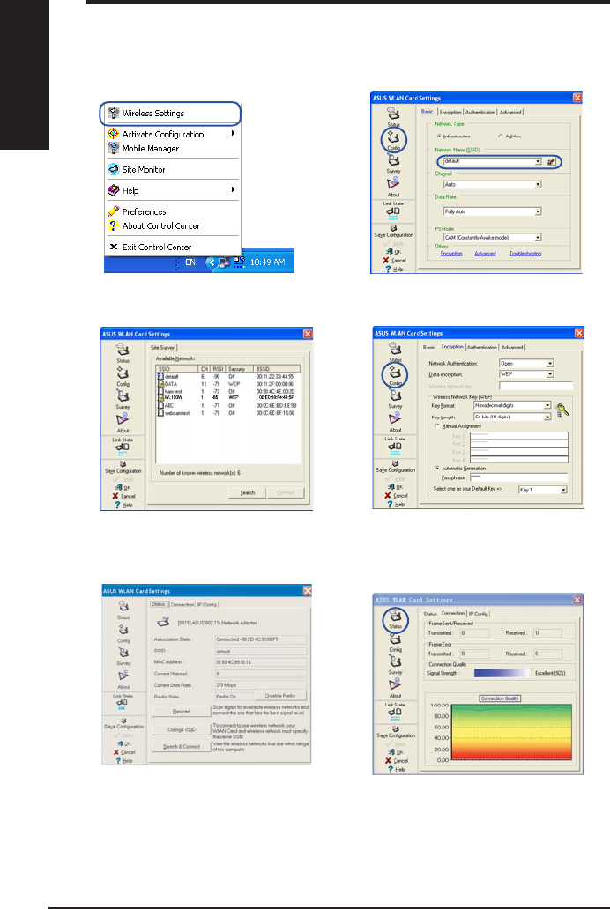
Task: Click the keys icon beside Key Format
Action: pyautogui.click(x=562, y=410)
